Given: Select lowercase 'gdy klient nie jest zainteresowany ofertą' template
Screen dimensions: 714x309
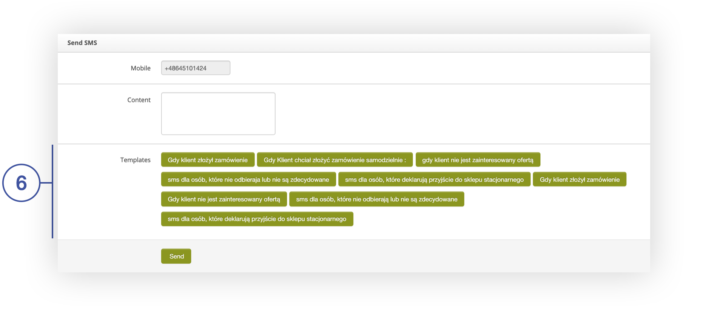Looking at the screenshot, I should (x=478, y=160).
